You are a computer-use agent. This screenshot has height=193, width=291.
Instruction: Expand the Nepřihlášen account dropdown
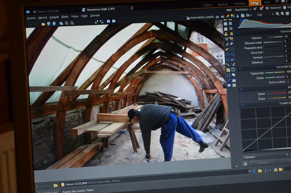pos(250,9)
